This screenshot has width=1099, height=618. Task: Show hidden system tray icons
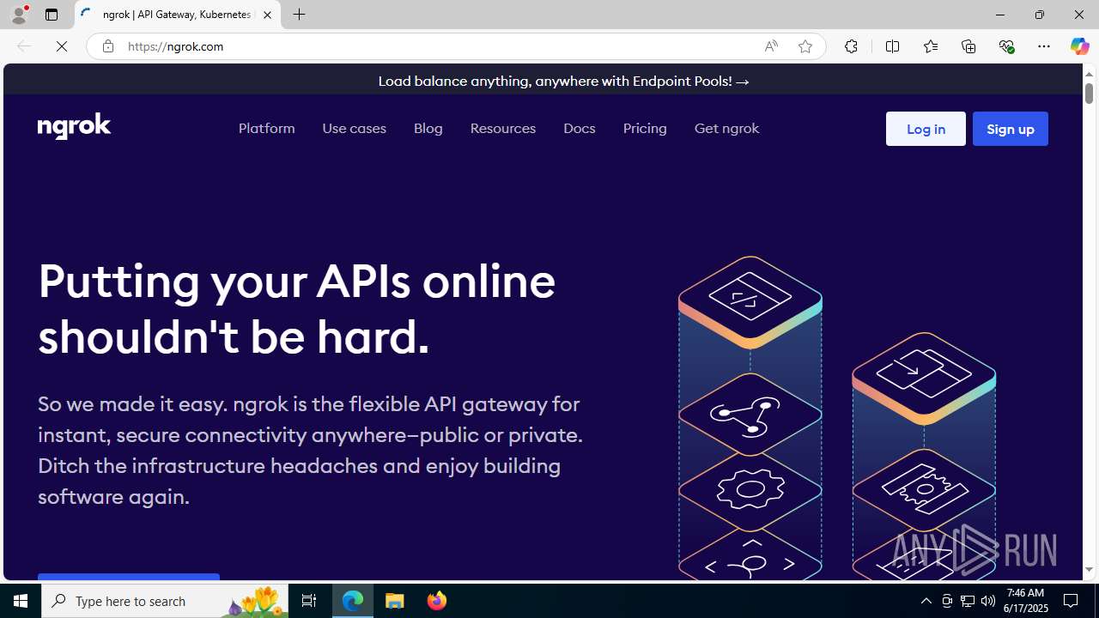(x=926, y=601)
